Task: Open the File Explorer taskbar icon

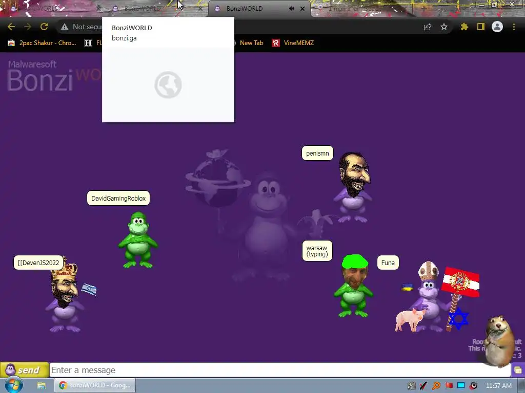Action: pos(41,385)
